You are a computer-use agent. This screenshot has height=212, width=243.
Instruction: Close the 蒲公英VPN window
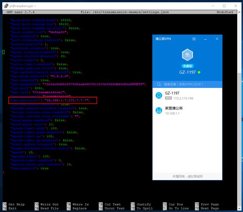click(217, 39)
